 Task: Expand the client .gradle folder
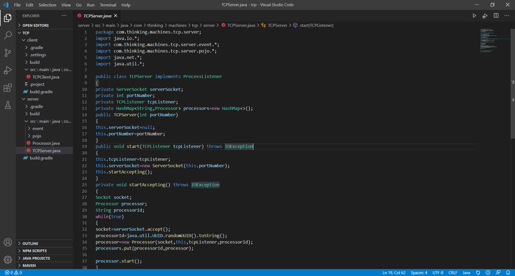click(45, 47)
